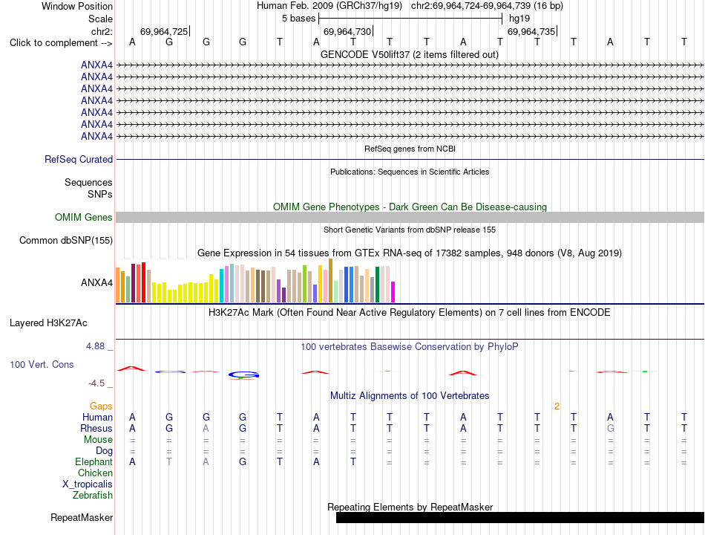Viewport: 705px width, 535px height.
Task: Click 'Short Genetic Variants from dbSNP release 155'
Action: click(410, 230)
